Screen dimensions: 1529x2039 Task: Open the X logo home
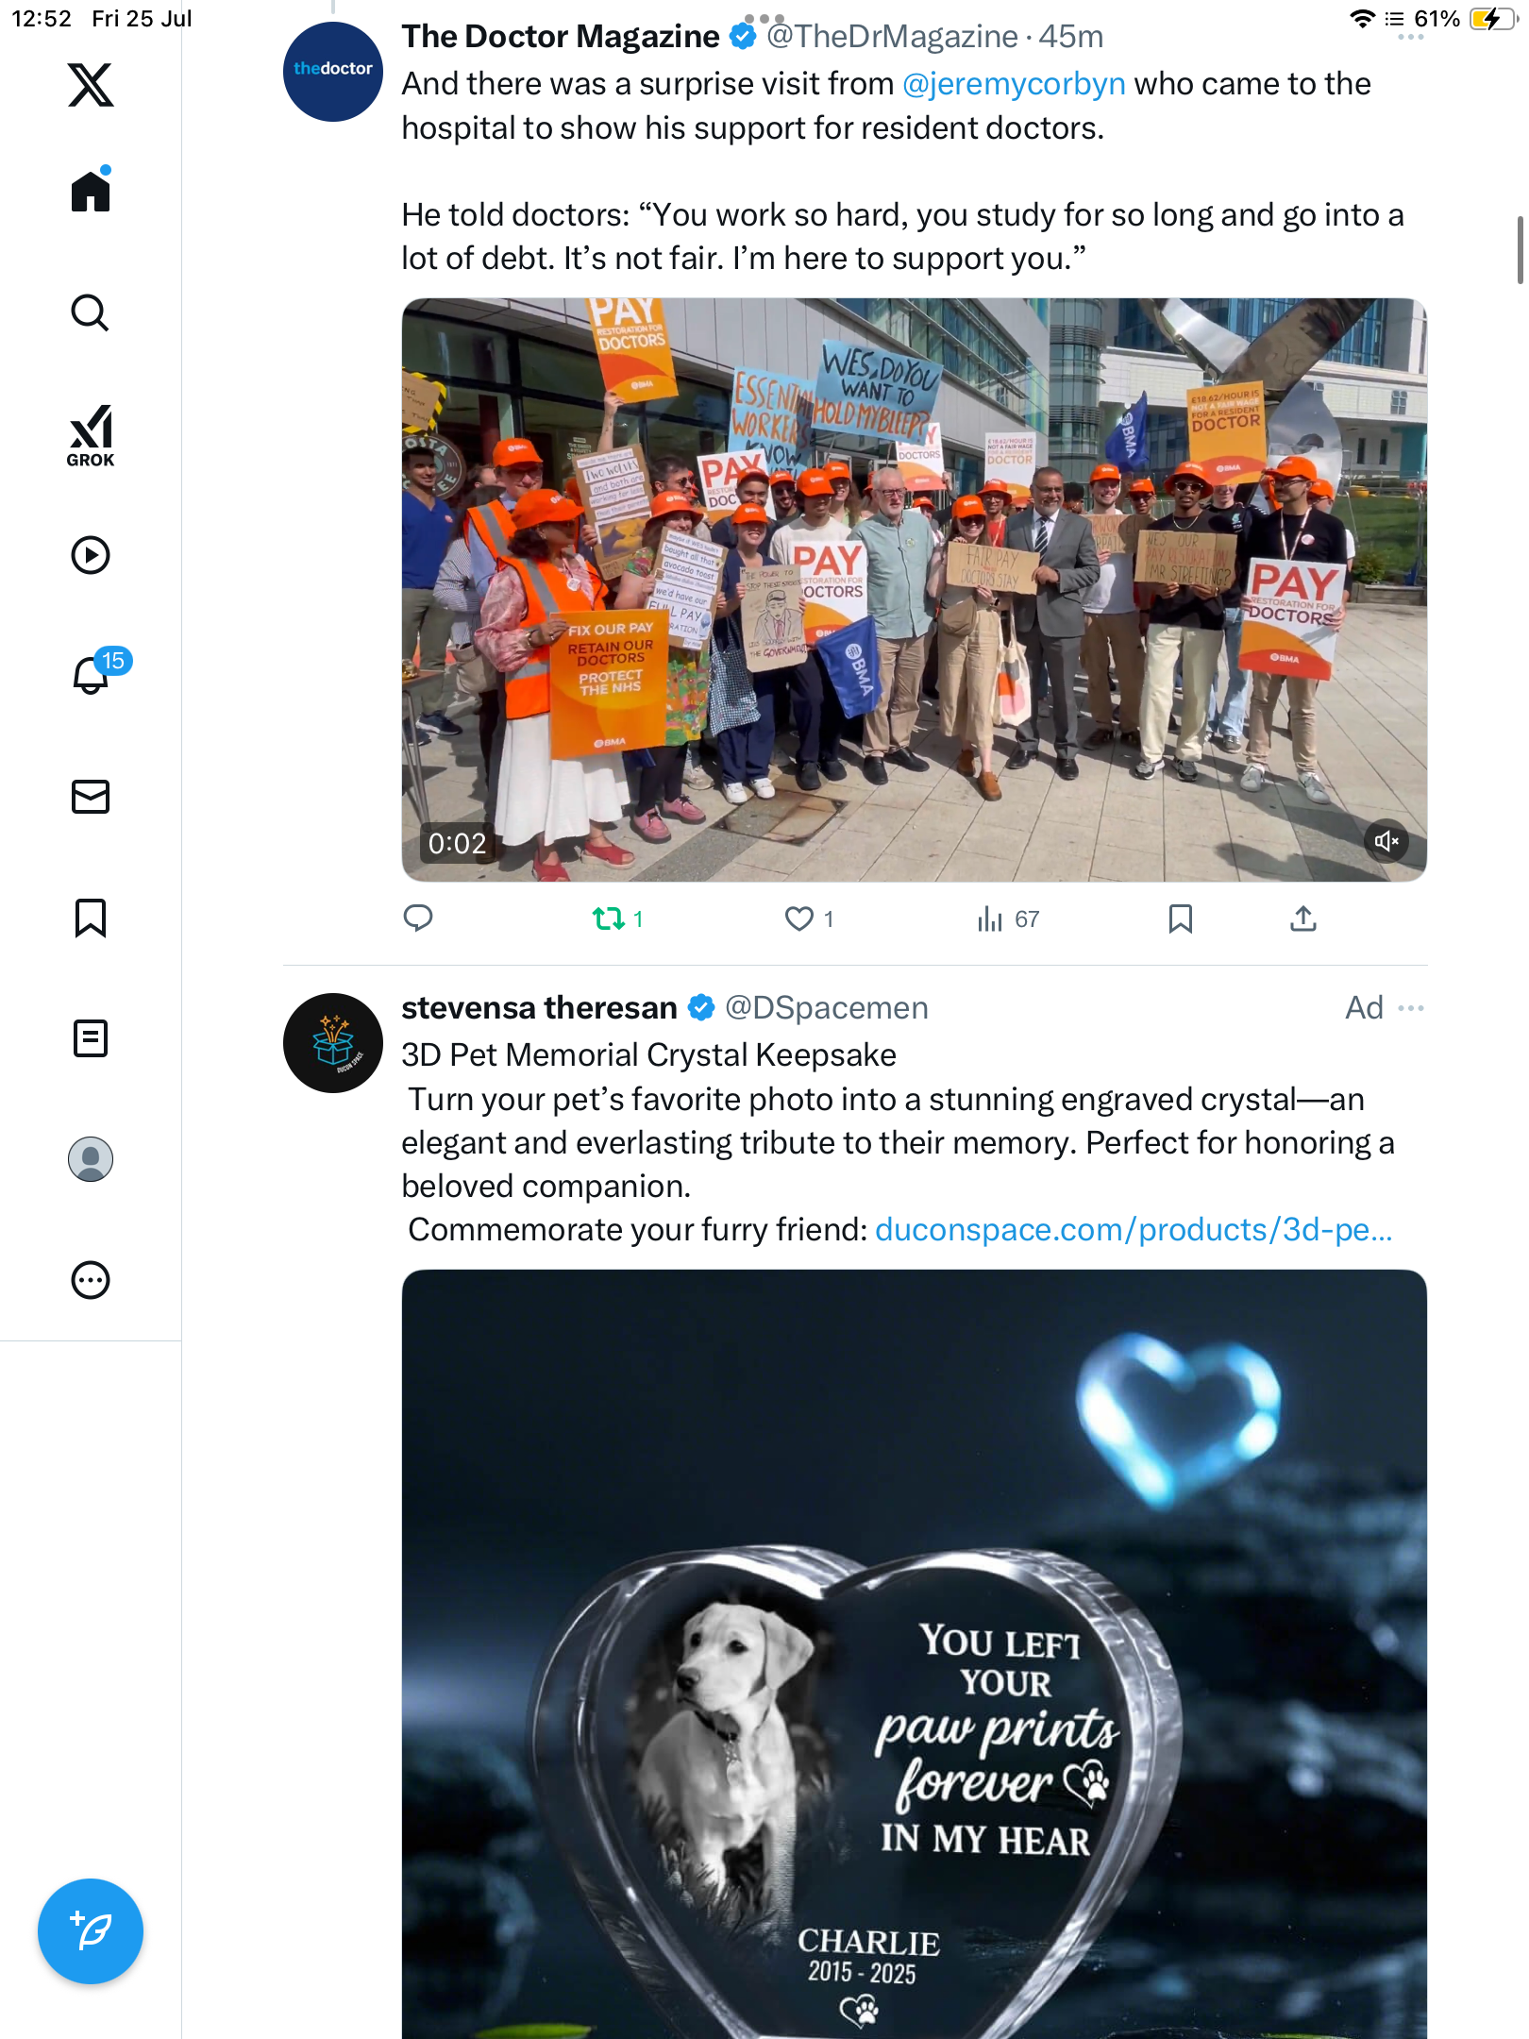(x=91, y=85)
